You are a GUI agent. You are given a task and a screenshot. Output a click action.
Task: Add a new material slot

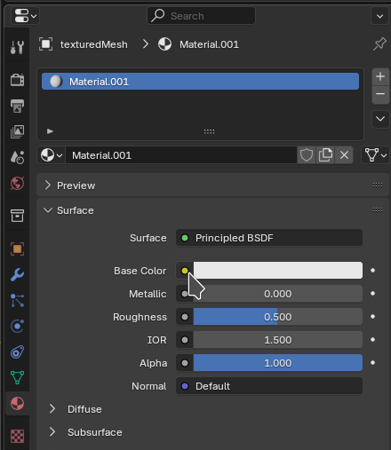tap(380, 76)
